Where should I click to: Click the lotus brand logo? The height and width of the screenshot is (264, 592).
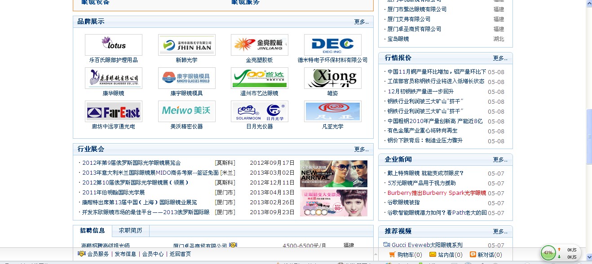(x=114, y=45)
